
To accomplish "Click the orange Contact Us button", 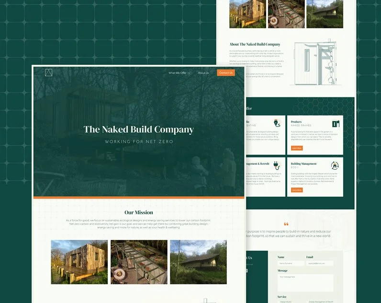I will (x=226, y=72).
